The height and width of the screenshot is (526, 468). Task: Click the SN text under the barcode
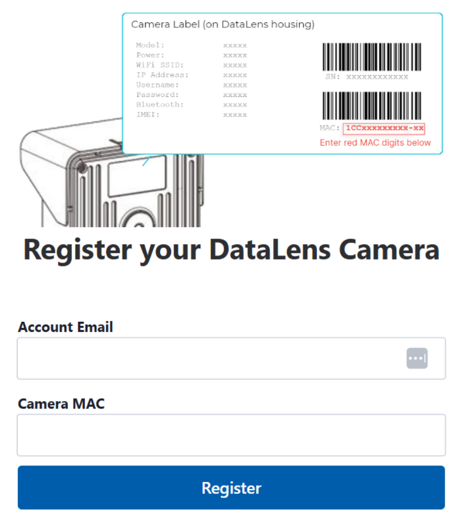[x=367, y=76]
